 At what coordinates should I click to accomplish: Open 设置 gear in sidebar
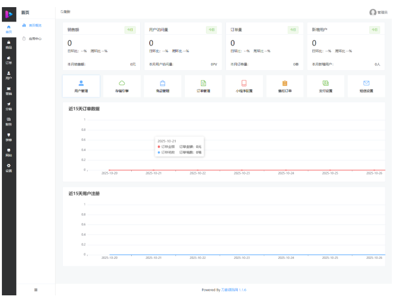(x=9, y=168)
